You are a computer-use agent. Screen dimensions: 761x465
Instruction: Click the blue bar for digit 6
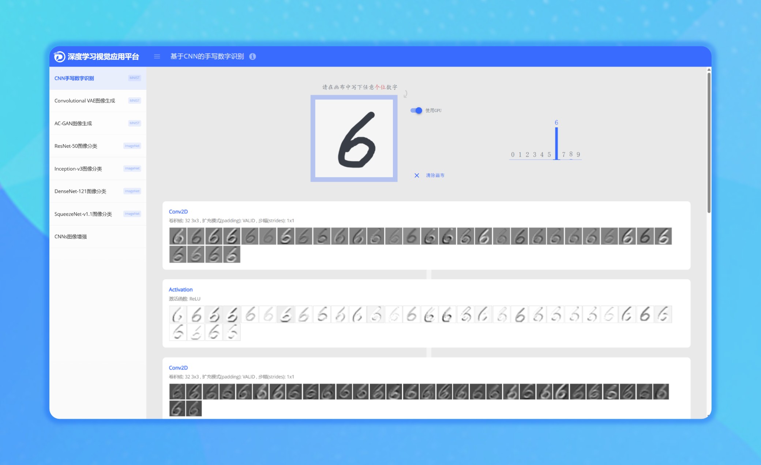(x=556, y=143)
